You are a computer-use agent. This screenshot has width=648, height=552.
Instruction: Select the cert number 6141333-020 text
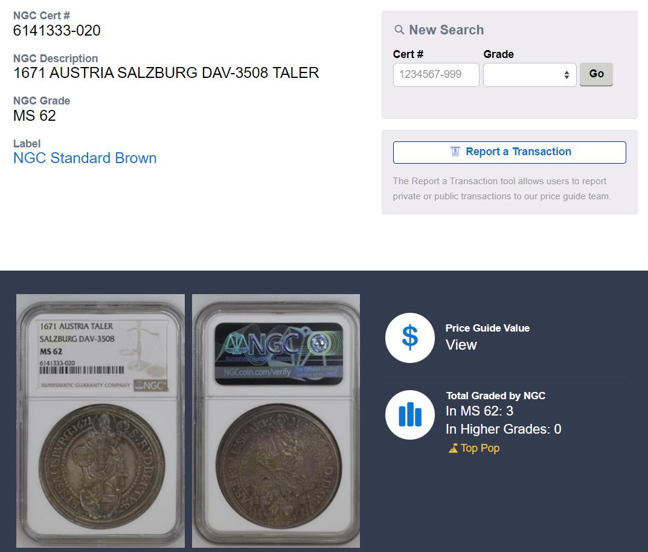[57, 30]
